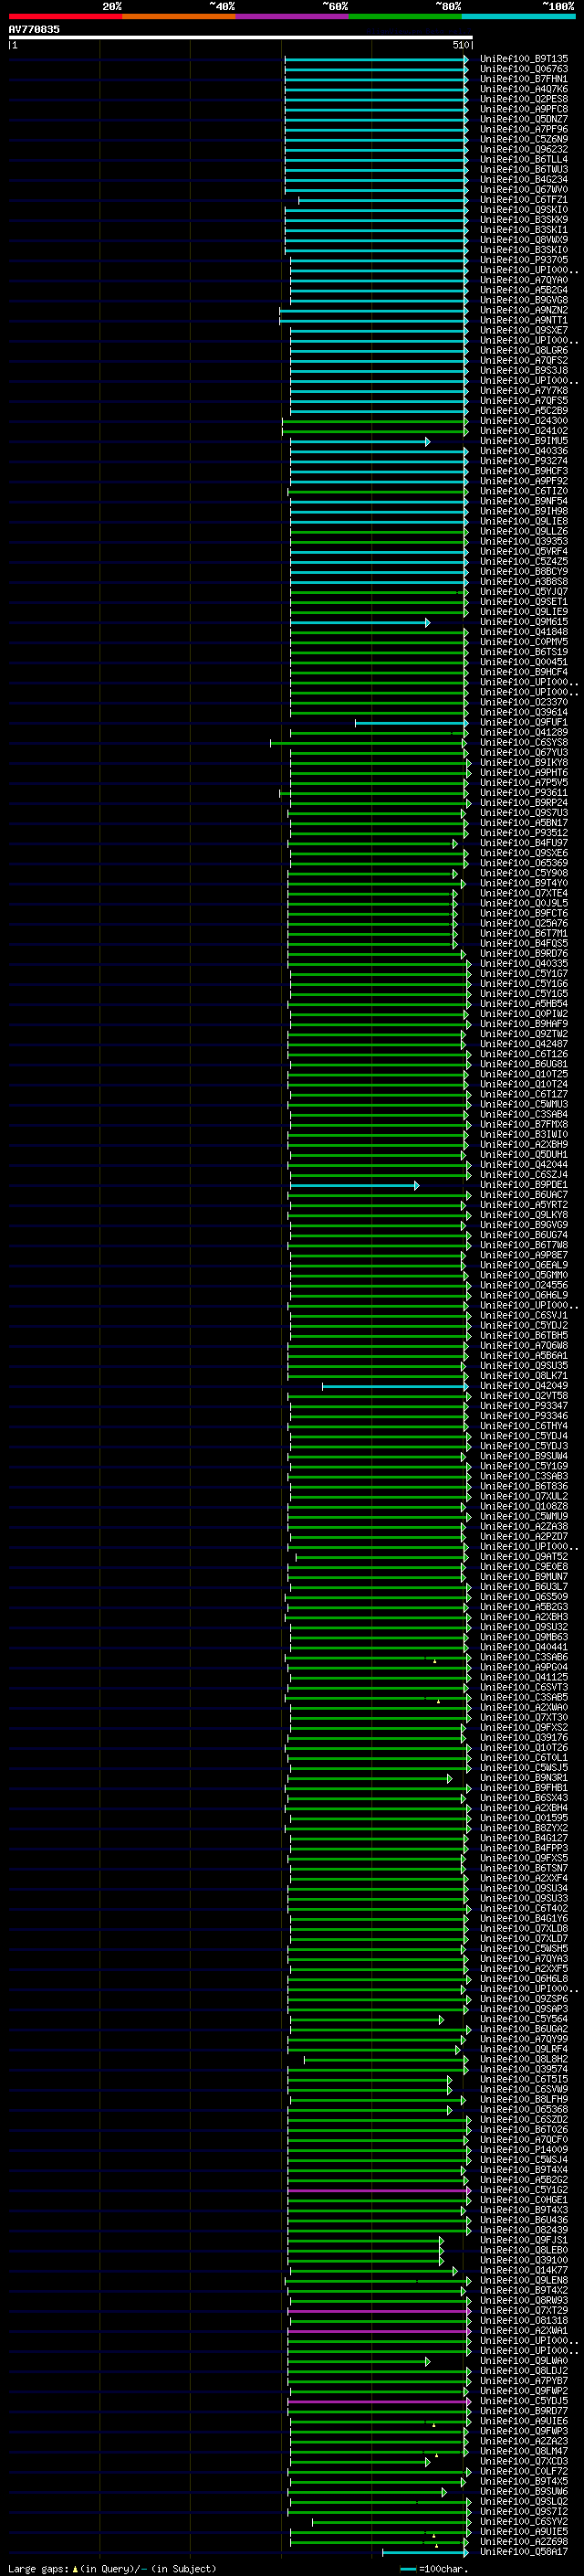Viewport: 584px width, 2576px height.
Task: Select the UniRef100_Q9FUF1 label
Action: point(524,723)
